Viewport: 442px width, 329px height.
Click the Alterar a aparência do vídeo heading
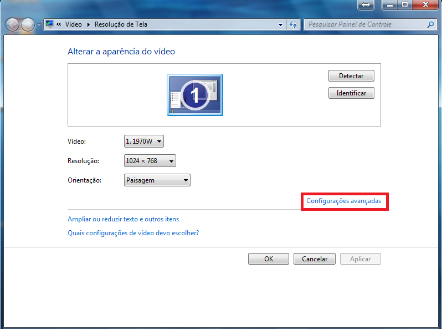[121, 52]
